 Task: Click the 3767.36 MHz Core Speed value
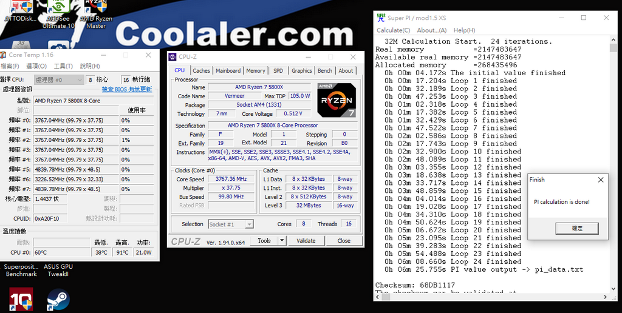(231, 179)
